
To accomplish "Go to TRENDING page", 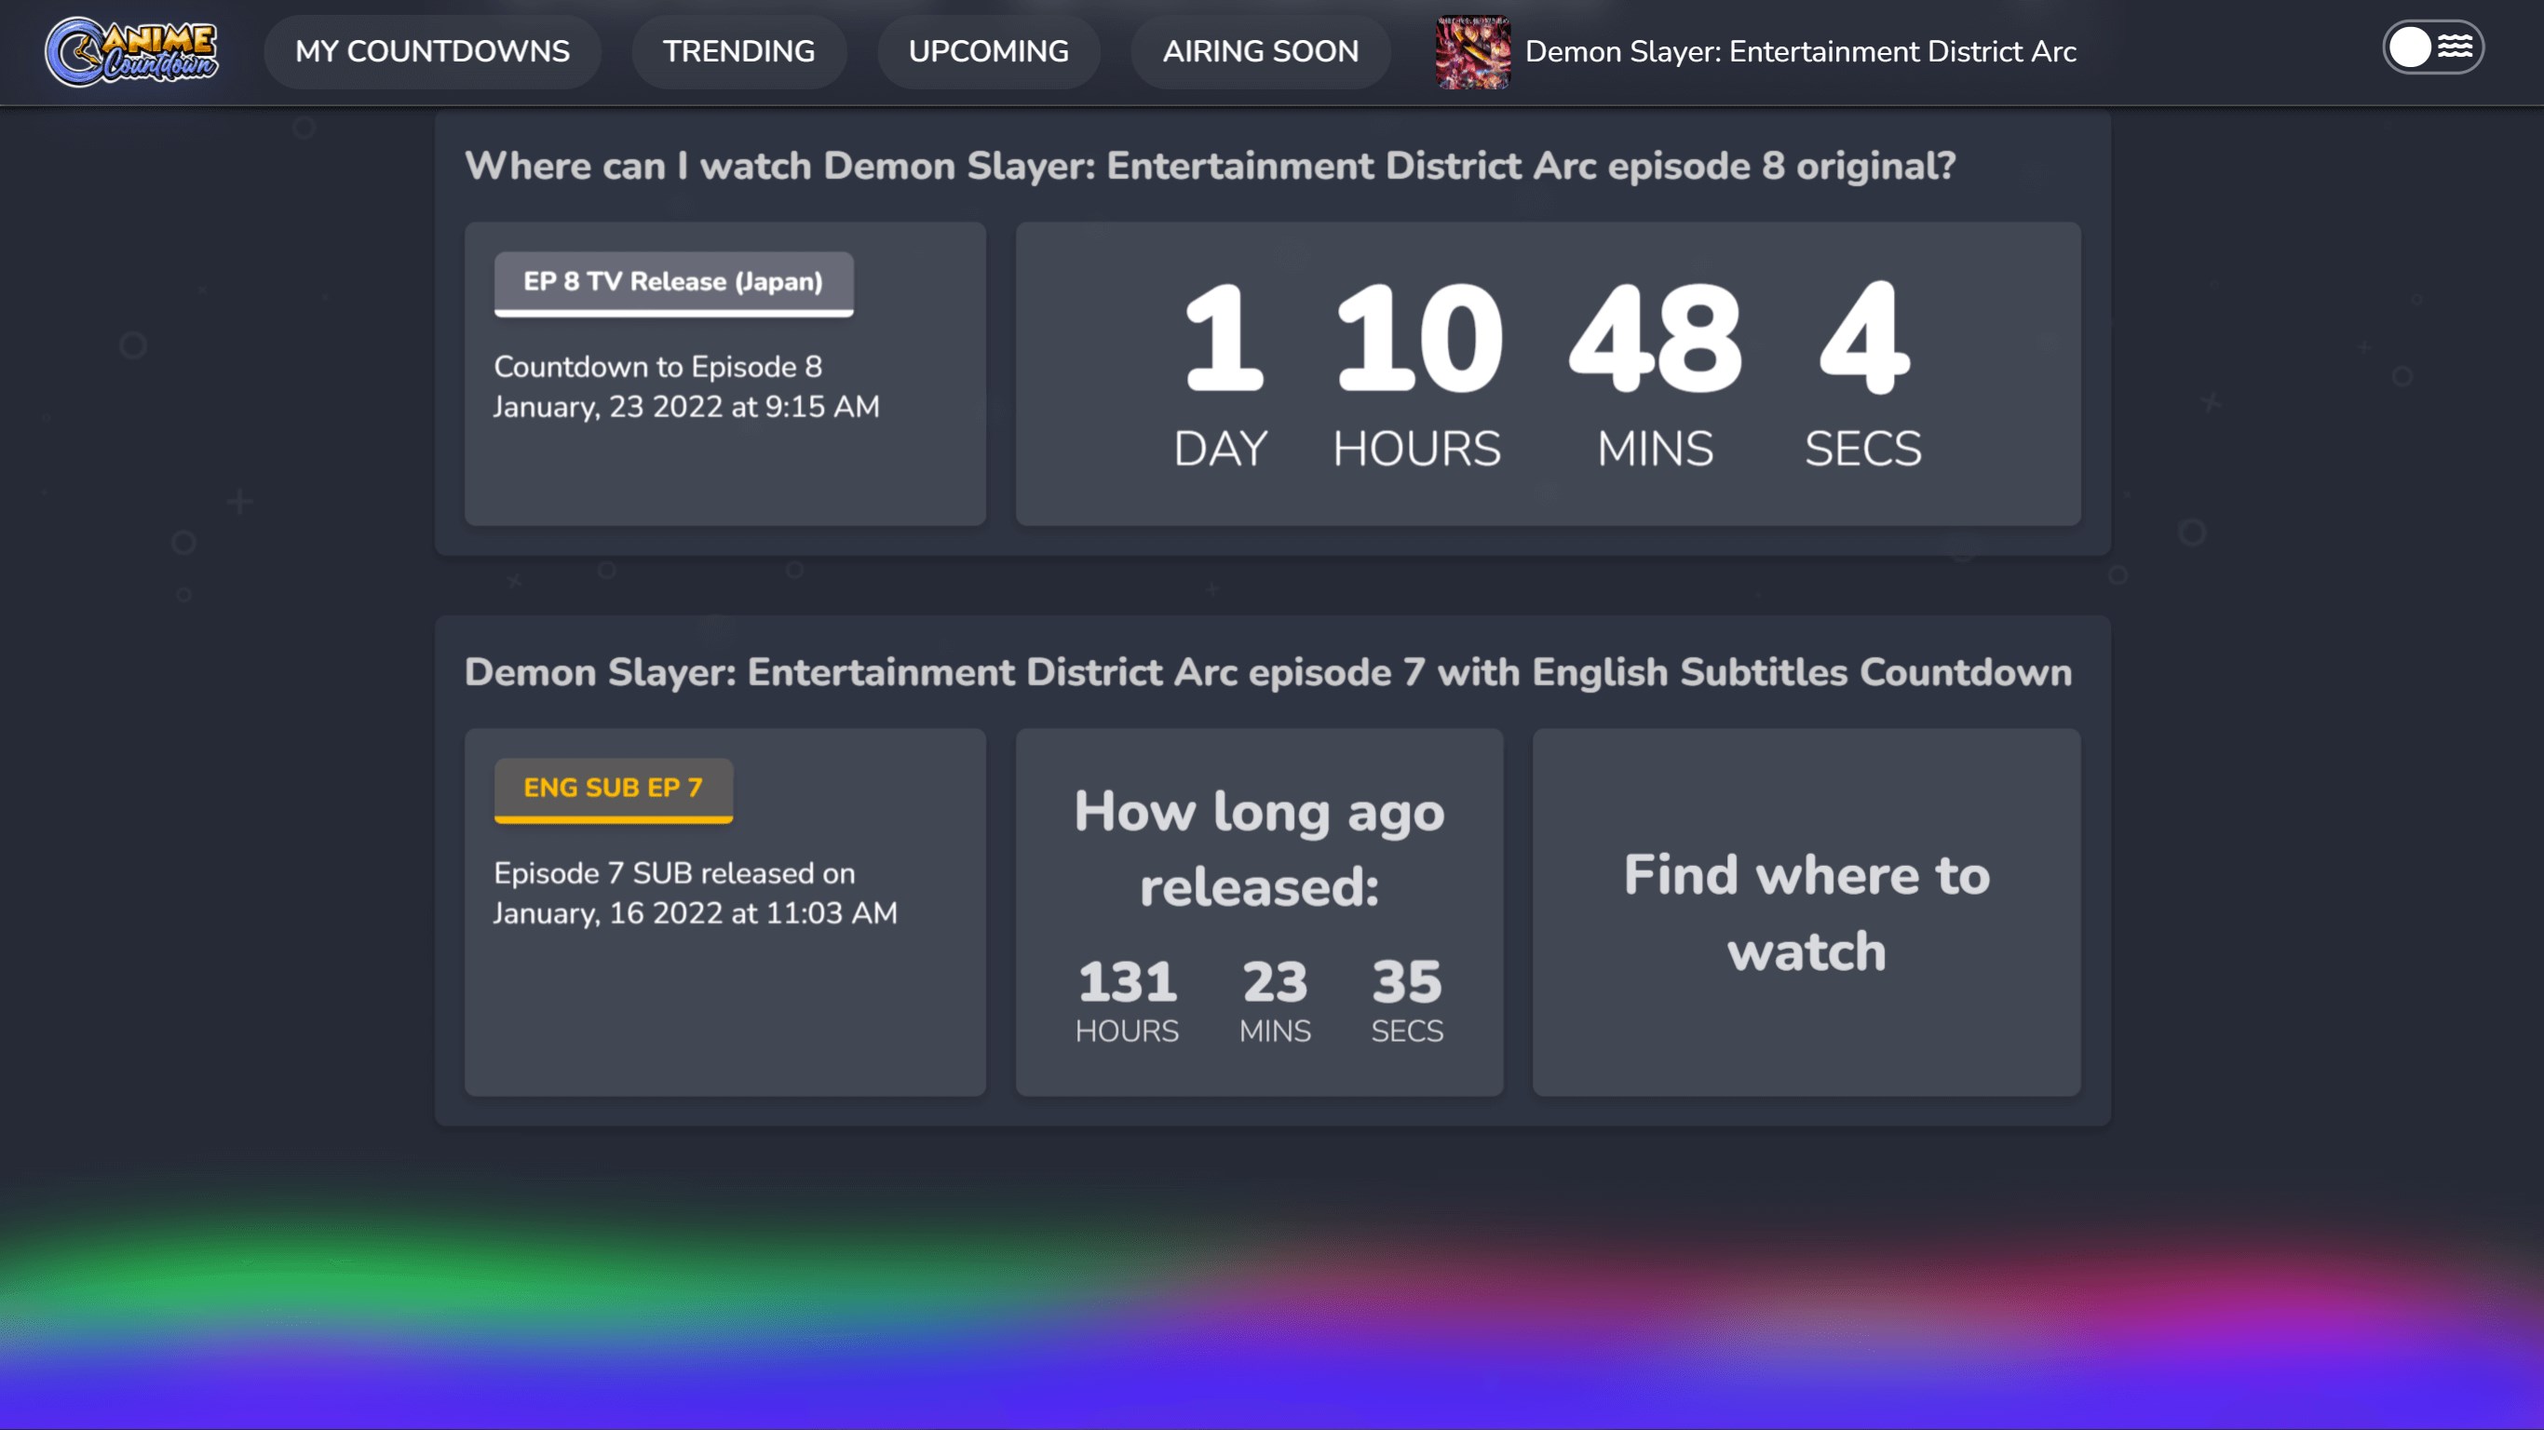I will pyautogui.click(x=737, y=51).
